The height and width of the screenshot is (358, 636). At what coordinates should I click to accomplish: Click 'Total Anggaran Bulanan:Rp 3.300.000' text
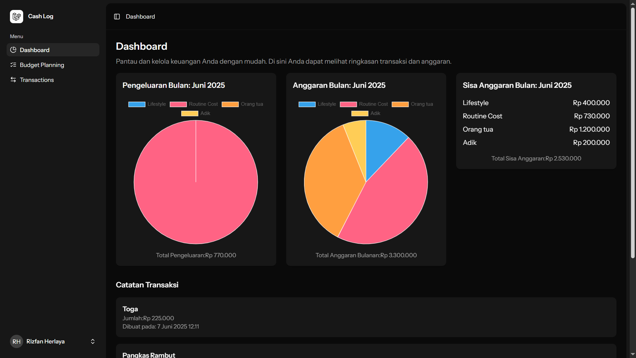(x=366, y=255)
